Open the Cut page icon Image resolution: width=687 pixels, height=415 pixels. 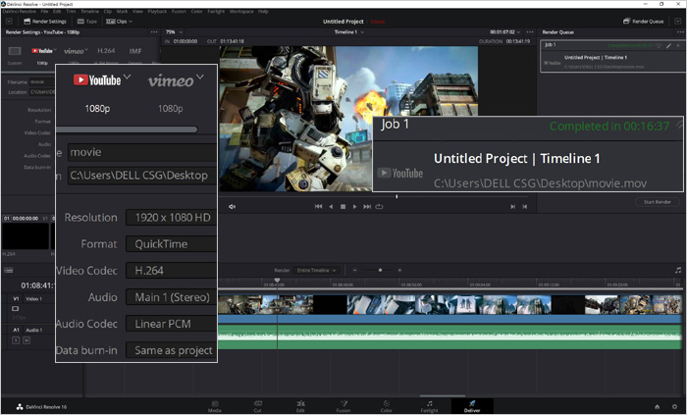[257, 406]
